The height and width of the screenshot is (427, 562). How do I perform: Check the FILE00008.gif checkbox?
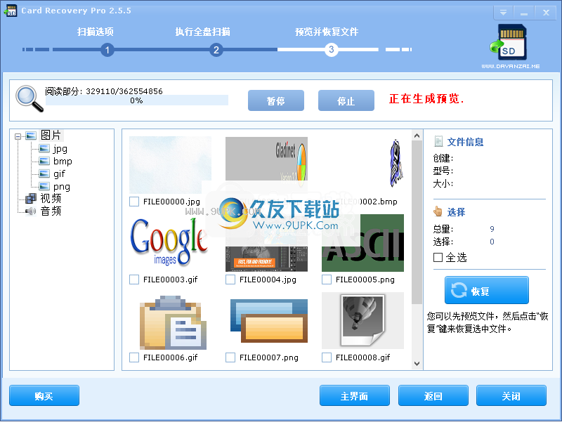pyautogui.click(x=327, y=357)
